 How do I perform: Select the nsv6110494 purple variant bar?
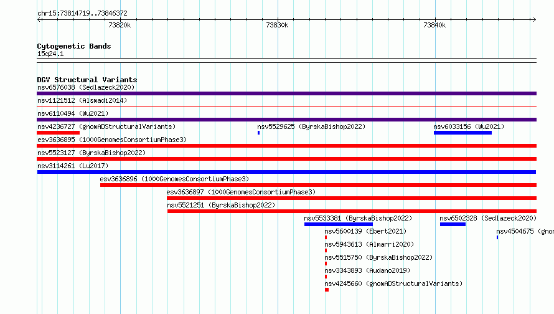pyautogui.click(x=286, y=120)
